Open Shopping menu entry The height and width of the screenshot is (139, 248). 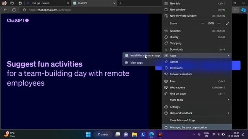tap(196, 43)
